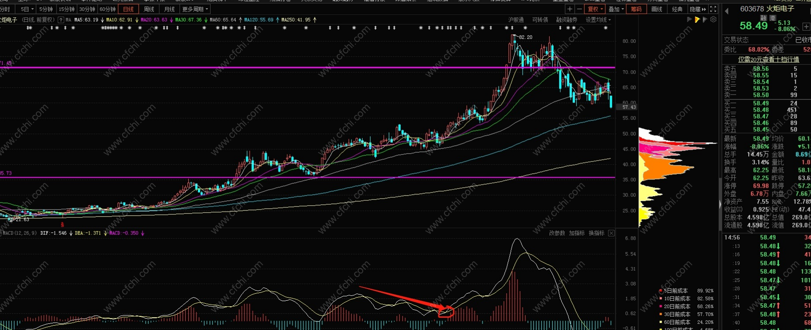811x330 pixels.
Task: Click the MA120:55.69 indicator value
Action: tap(259, 20)
